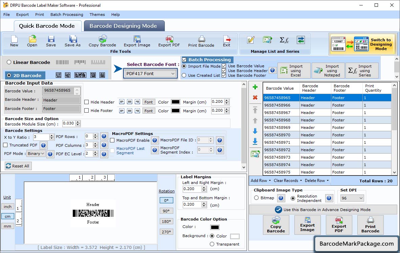Viewport: 400px width, 253px height.
Task: Switch to Quick Barcode Mode tab
Action: (47, 26)
